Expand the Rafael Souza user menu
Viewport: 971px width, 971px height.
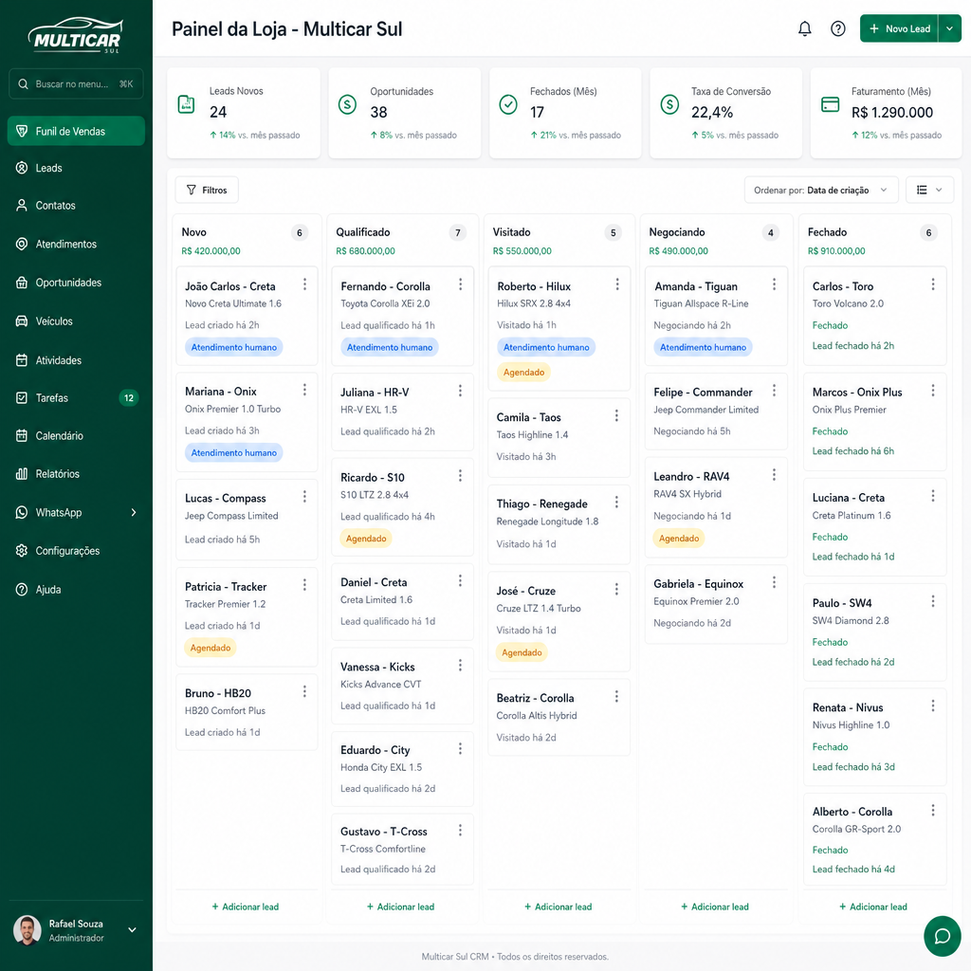click(132, 929)
